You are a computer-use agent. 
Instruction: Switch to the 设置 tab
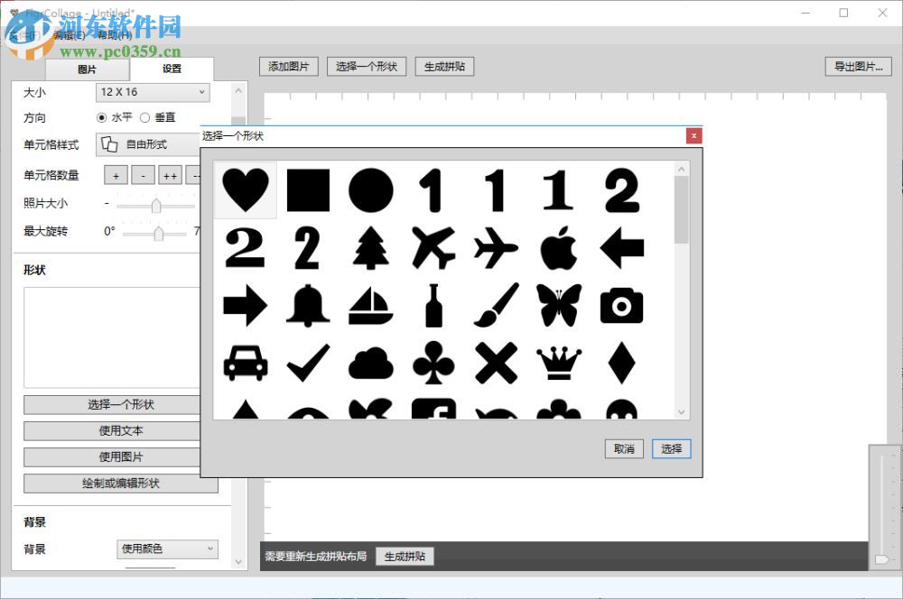pyautogui.click(x=172, y=68)
